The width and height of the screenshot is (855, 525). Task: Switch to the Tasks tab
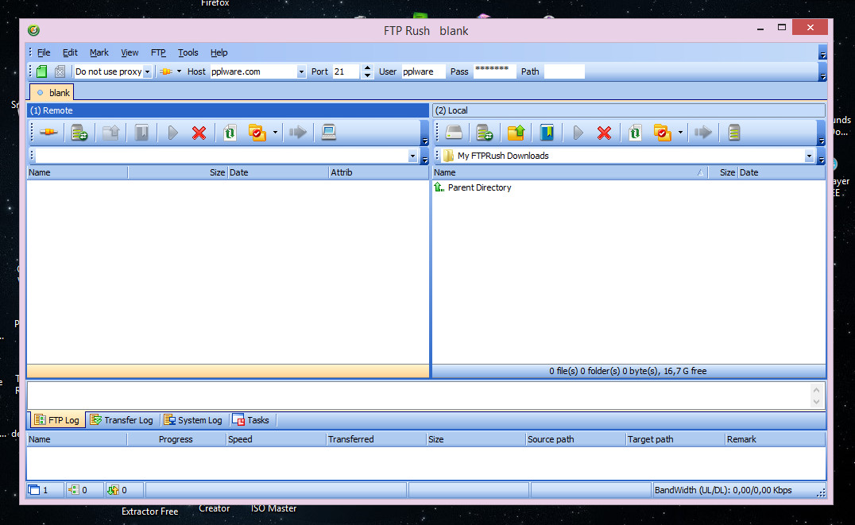click(x=251, y=420)
